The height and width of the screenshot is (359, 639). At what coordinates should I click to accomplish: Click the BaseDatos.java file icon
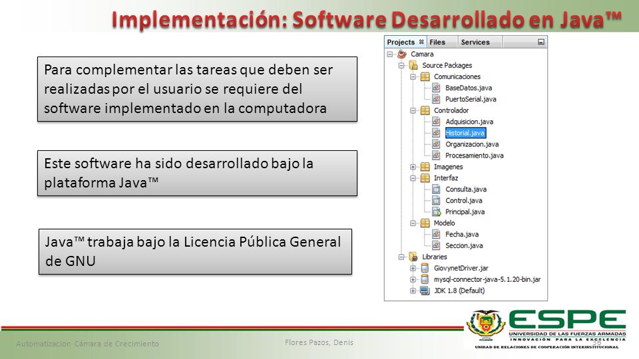pyautogui.click(x=436, y=88)
